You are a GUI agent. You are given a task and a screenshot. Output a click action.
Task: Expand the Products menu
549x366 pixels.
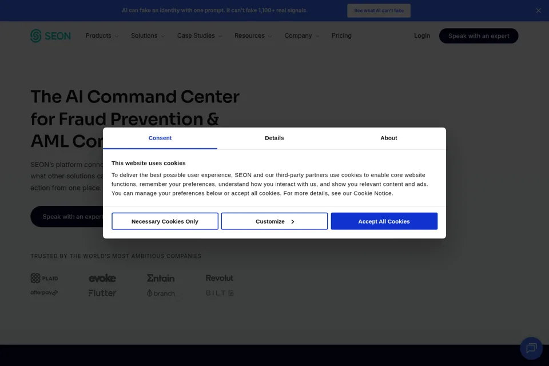coord(102,35)
